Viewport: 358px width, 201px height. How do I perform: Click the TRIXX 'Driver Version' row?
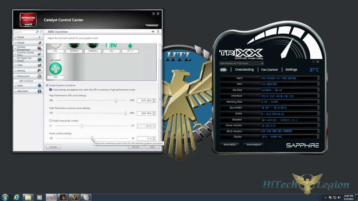tap(269, 126)
